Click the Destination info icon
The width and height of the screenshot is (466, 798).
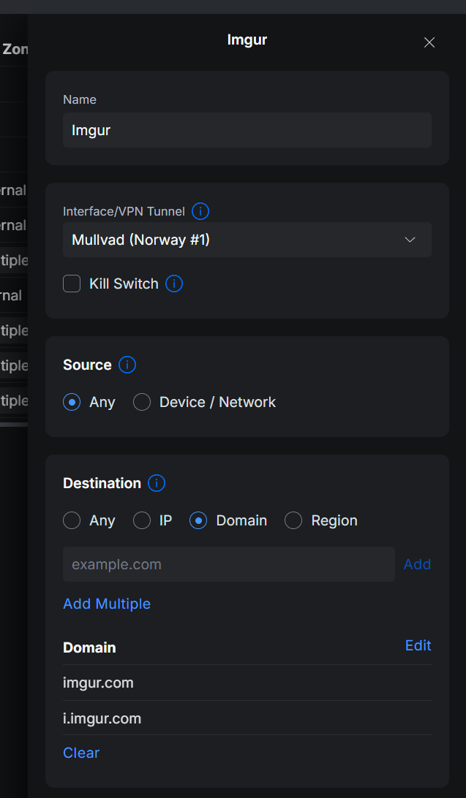click(157, 483)
